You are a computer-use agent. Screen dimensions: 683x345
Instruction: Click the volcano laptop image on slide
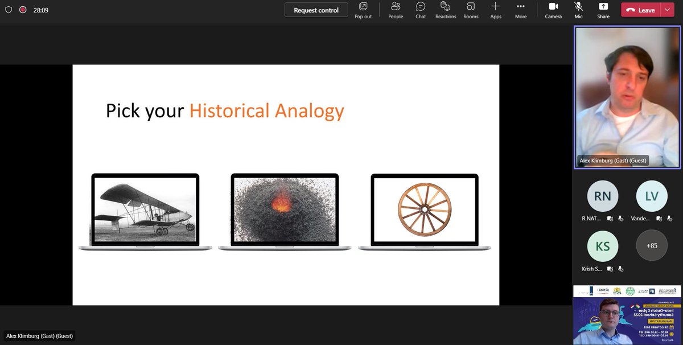tap(285, 212)
